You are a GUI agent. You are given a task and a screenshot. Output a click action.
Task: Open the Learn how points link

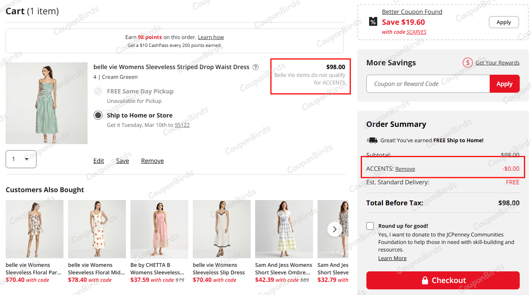[211, 37]
